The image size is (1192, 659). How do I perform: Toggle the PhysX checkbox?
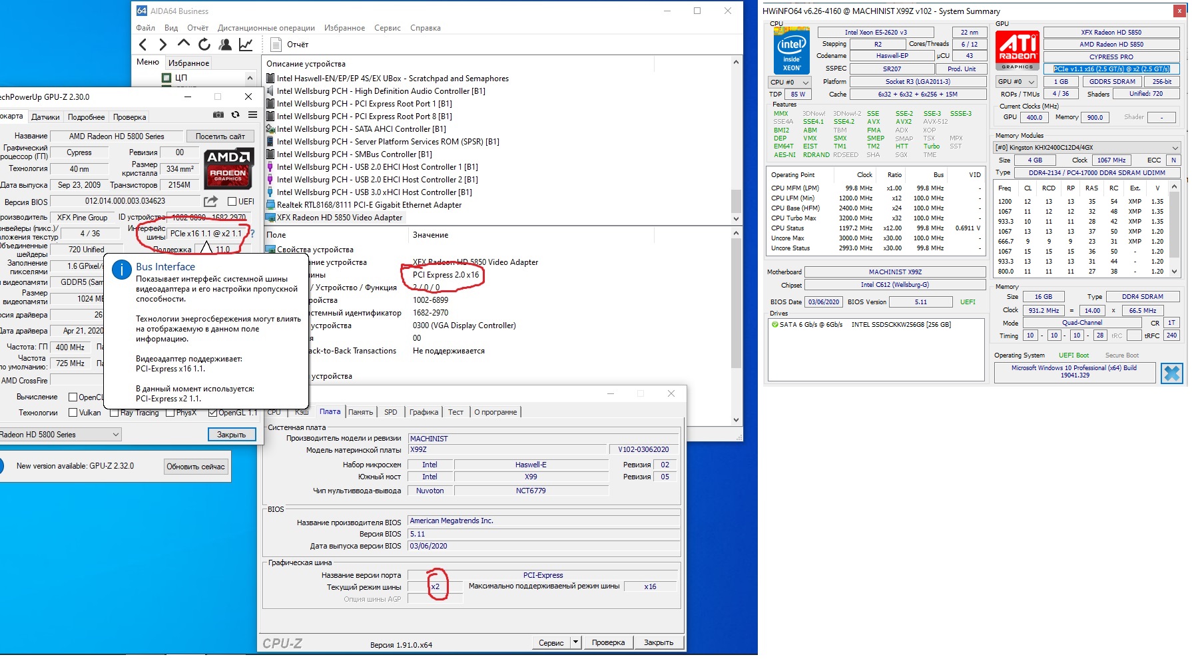[170, 413]
